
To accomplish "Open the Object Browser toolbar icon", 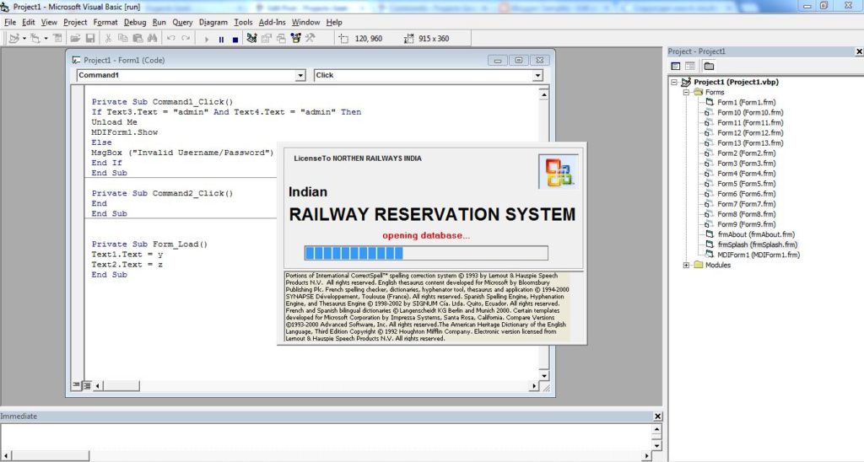I will click(296, 39).
